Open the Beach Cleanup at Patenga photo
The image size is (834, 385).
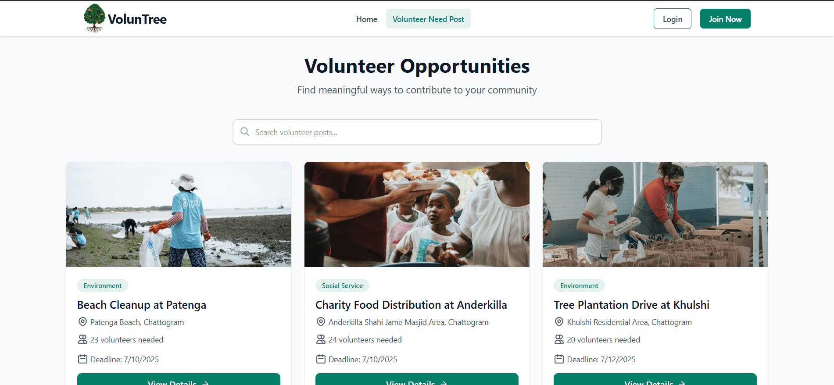point(179,214)
